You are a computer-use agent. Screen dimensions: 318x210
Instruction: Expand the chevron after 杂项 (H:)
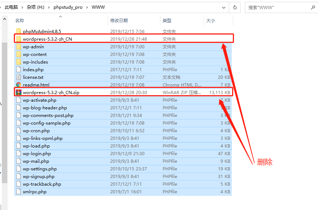[x=49, y=8]
